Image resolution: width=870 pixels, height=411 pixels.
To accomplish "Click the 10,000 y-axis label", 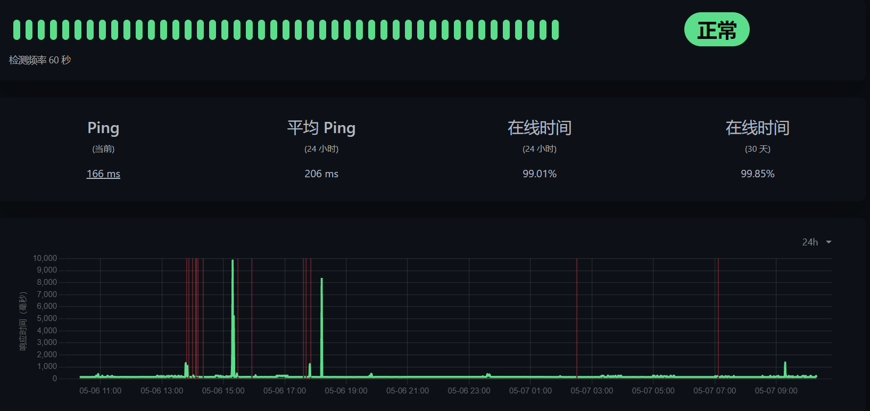I will pyautogui.click(x=45, y=258).
